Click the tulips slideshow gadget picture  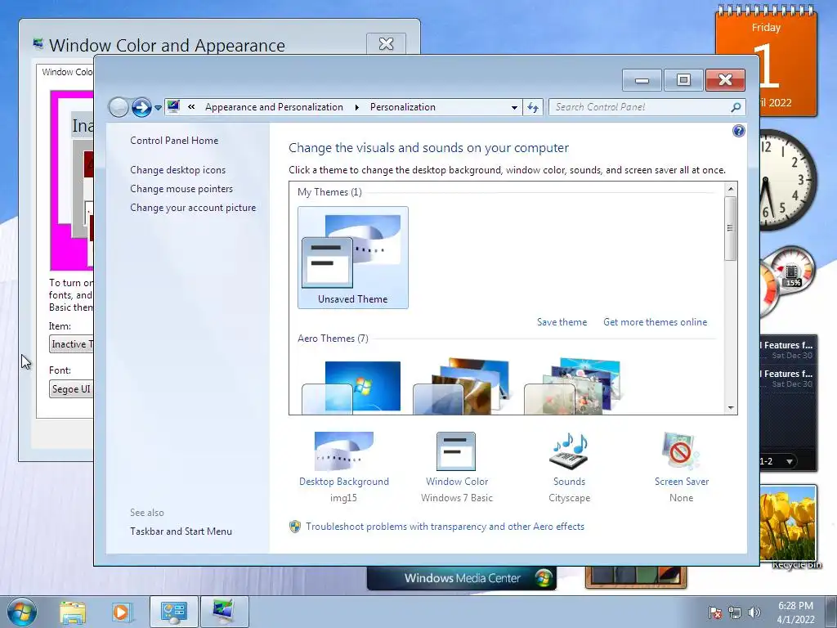click(x=788, y=523)
